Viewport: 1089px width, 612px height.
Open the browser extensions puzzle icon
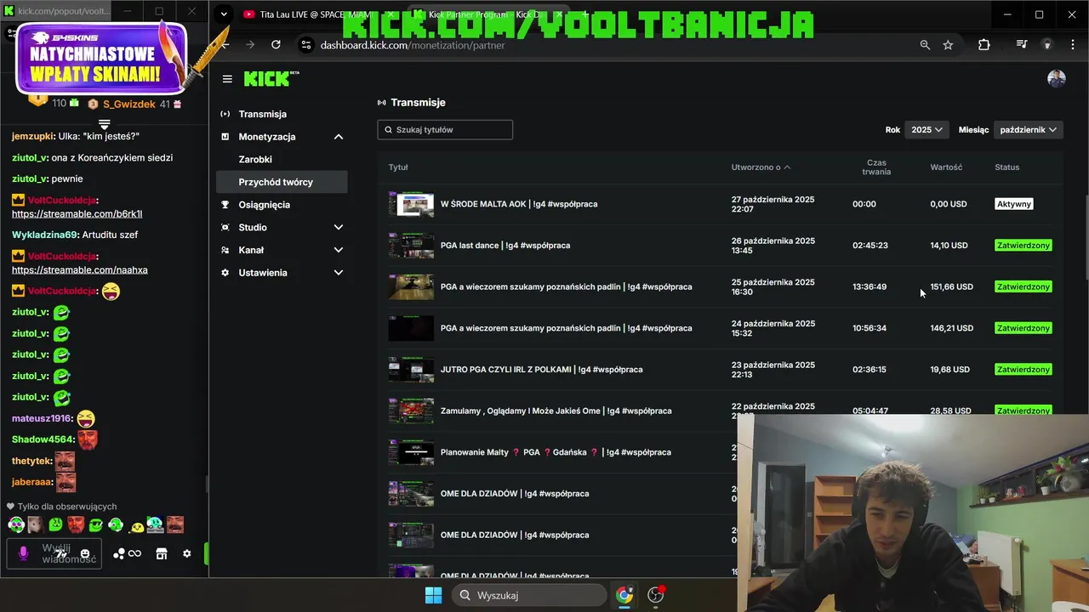(x=984, y=45)
